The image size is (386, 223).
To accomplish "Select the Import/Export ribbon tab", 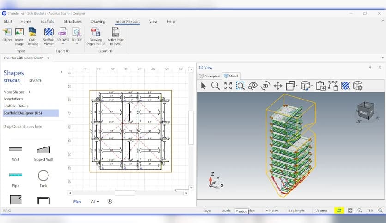I will [x=127, y=21].
